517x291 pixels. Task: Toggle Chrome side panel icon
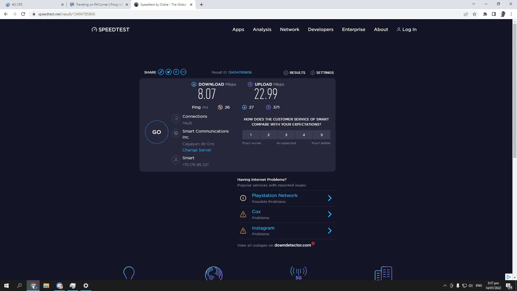click(494, 14)
